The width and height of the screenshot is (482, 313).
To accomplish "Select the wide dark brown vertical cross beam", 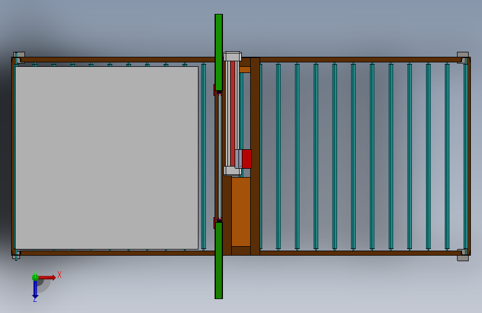I will coord(255,156).
